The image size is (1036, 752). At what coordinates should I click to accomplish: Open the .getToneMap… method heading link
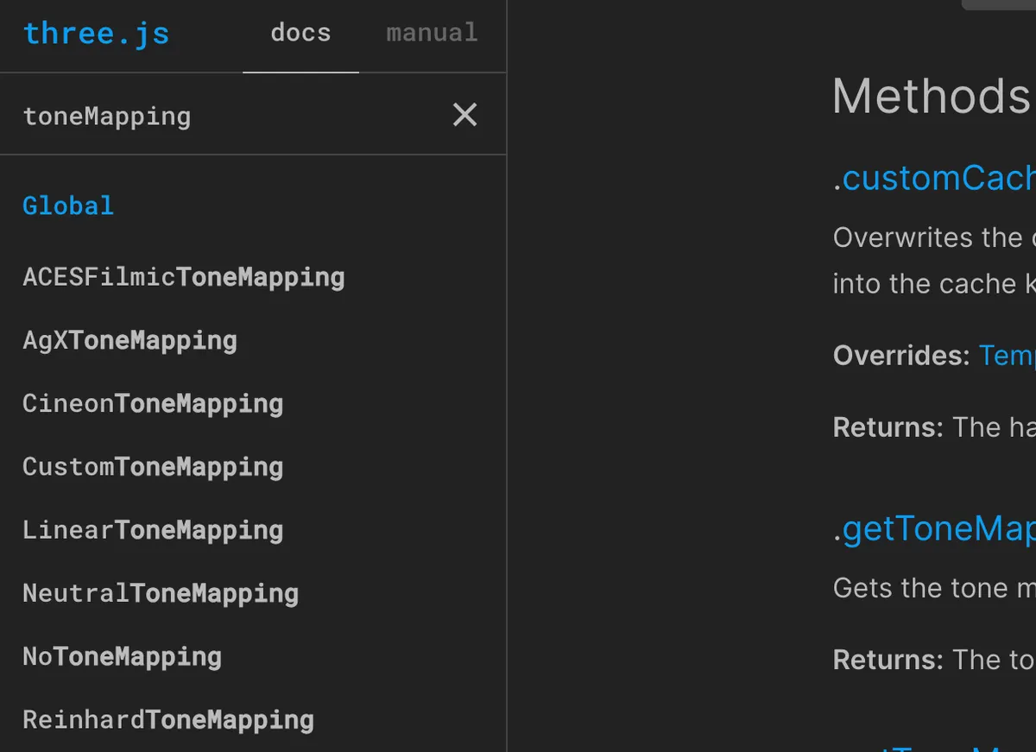click(934, 529)
